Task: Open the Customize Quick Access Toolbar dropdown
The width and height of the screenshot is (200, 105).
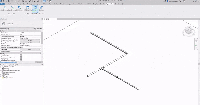Action: pos(53,1)
